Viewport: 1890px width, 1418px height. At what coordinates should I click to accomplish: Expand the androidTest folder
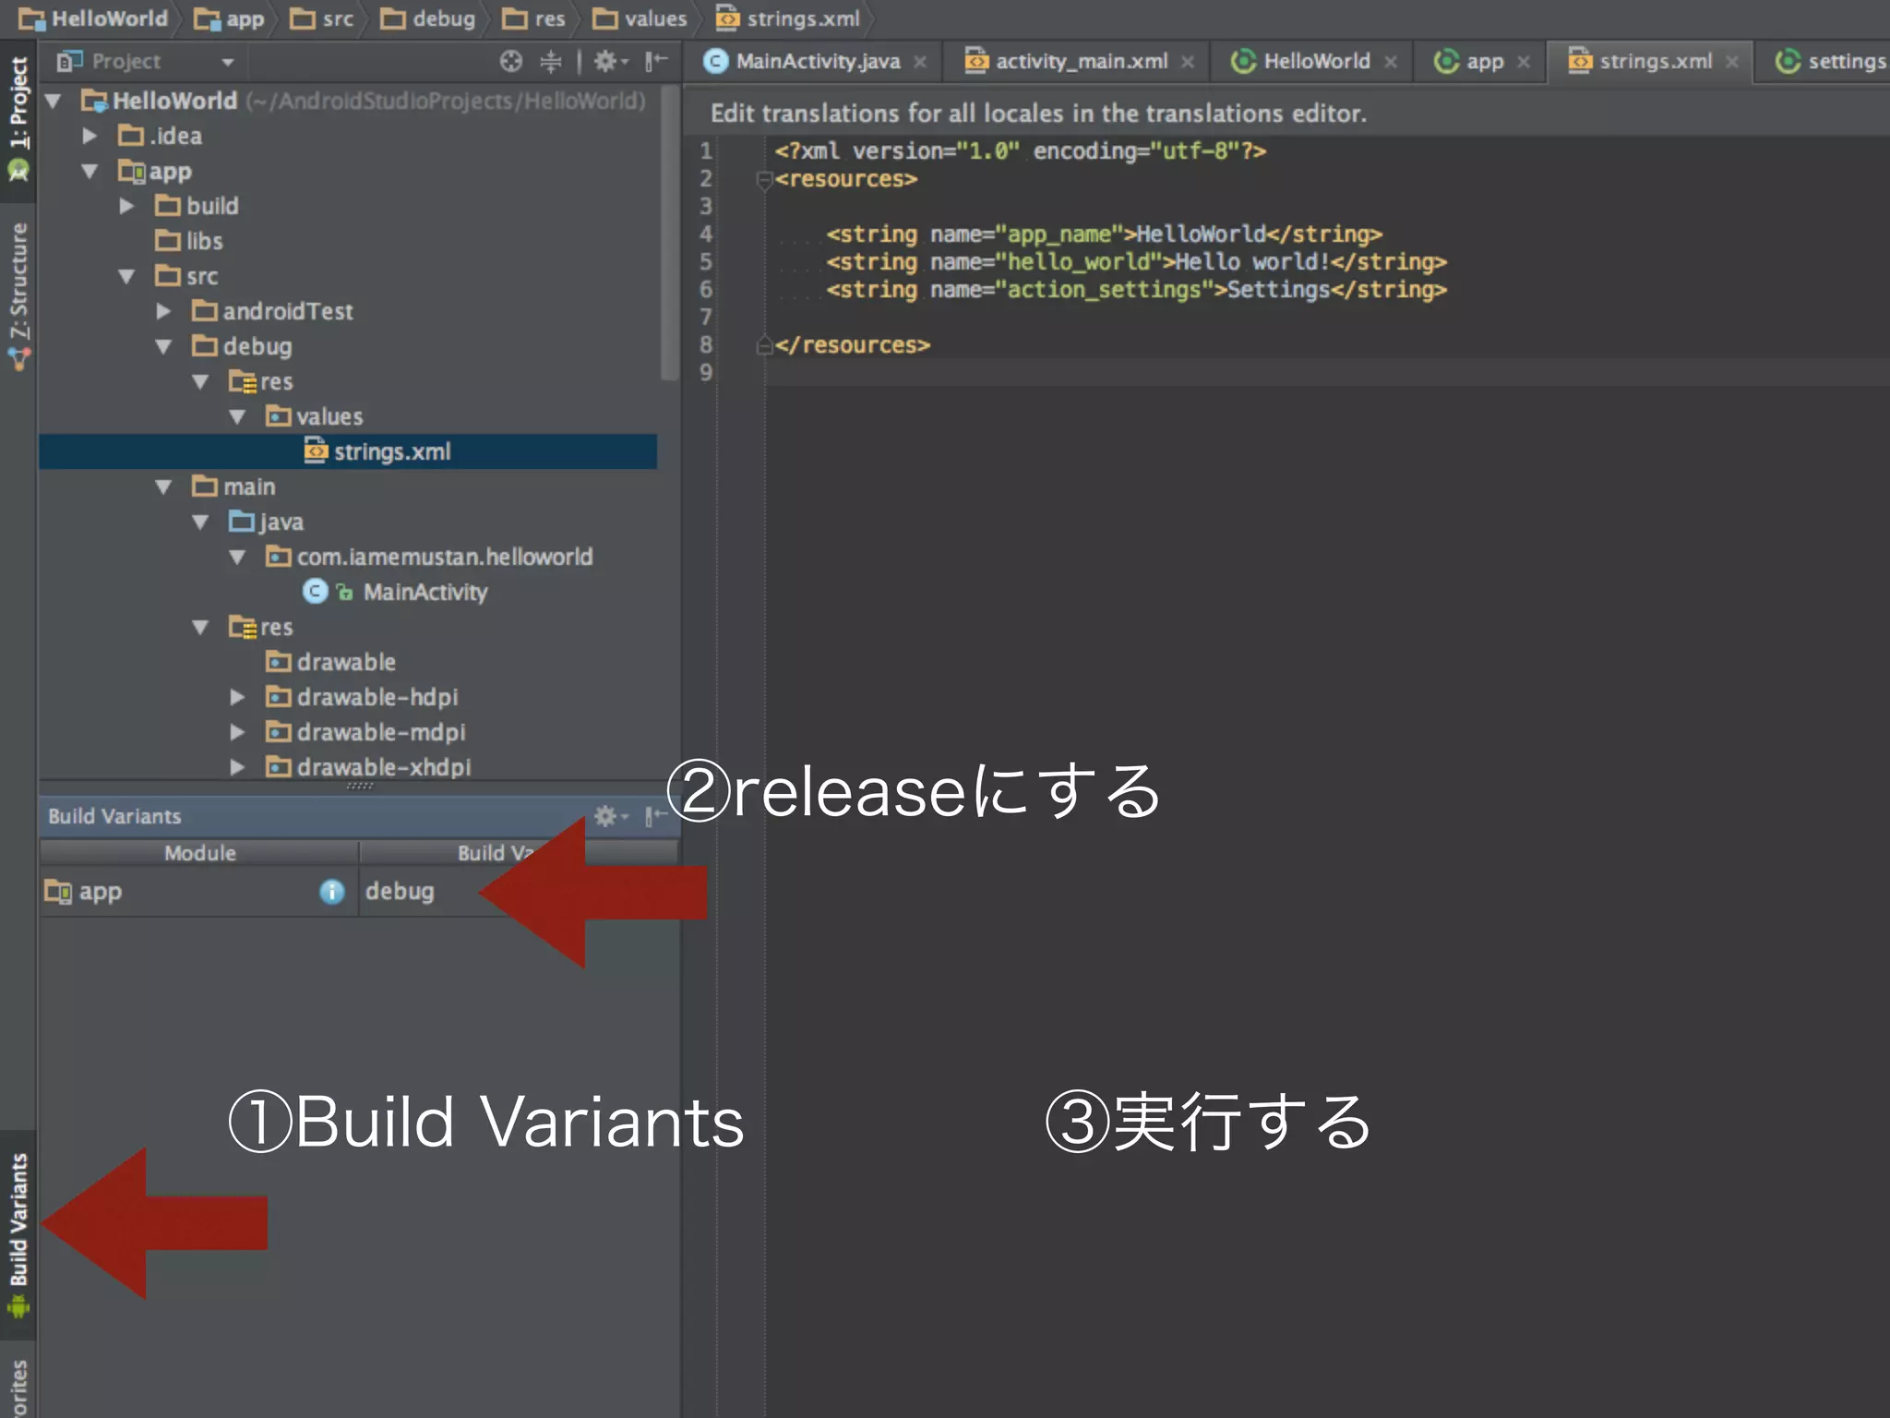163,311
